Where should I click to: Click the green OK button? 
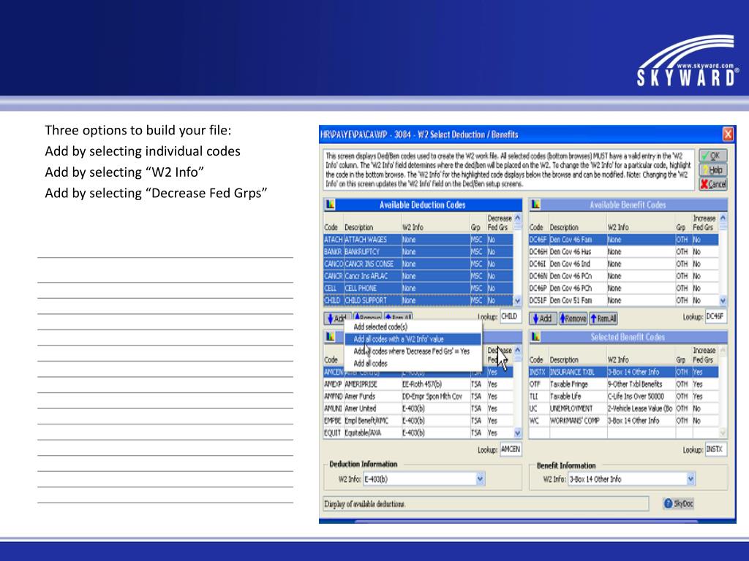point(712,156)
